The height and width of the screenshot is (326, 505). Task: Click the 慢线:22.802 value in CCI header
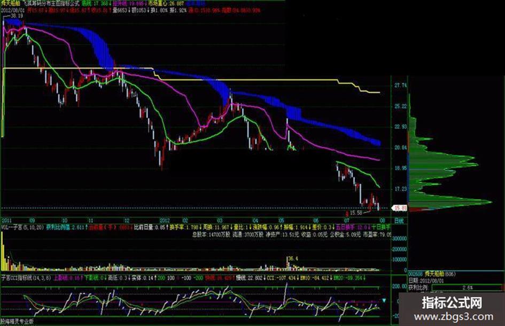pos(250,278)
